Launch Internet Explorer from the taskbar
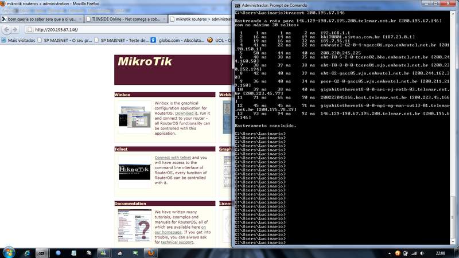This screenshot has height=258, width=459. (x=27, y=253)
